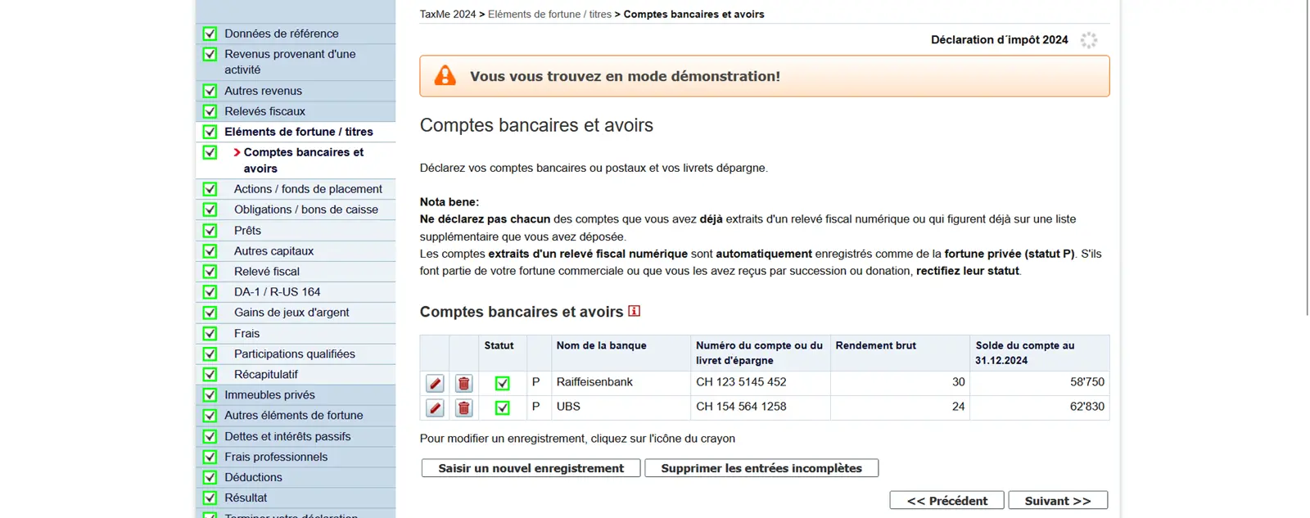This screenshot has width=1310, height=518.
Task: Open Gains de jeux d'argent subpage
Action: coord(291,313)
